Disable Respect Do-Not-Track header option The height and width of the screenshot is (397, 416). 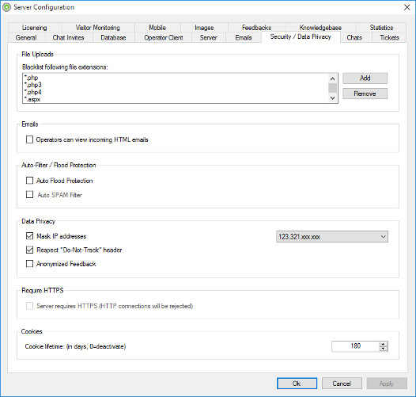click(x=29, y=250)
